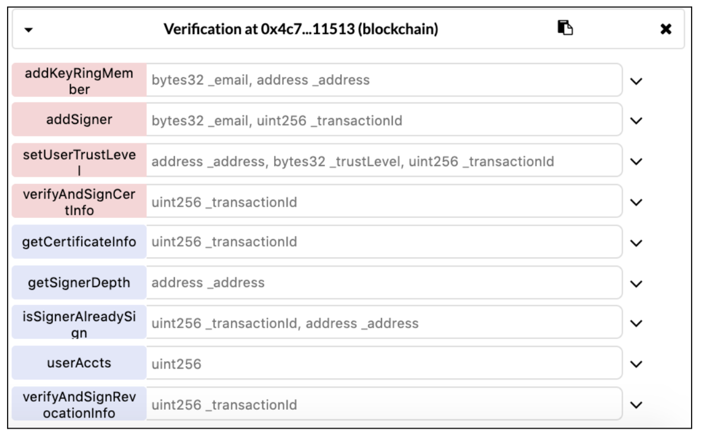Focus the addSigner parameters input

(x=383, y=120)
